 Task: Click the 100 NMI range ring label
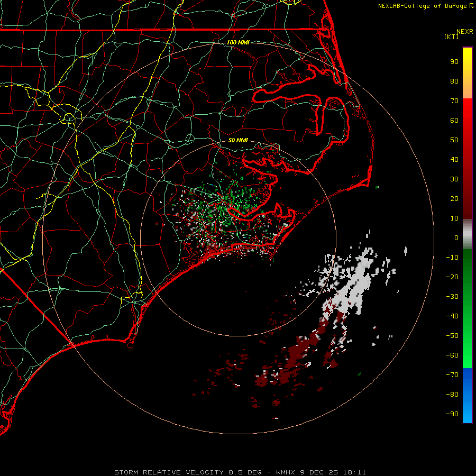tap(238, 42)
